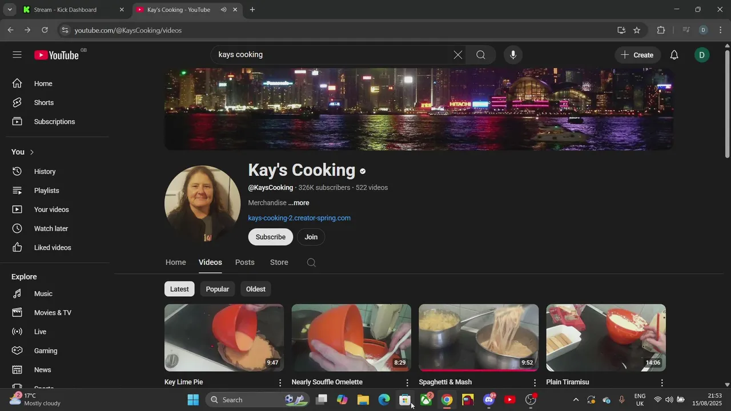Open new browser tab
Screen dimensions: 731x411
coord(252,10)
